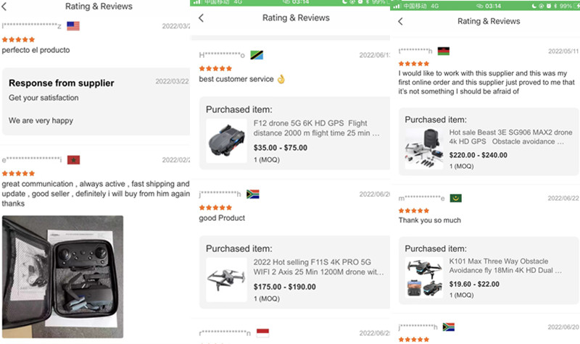Image resolution: width=580 pixels, height=344 pixels.
Task: Open the F12 drone product thumbnail
Action: click(225, 140)
